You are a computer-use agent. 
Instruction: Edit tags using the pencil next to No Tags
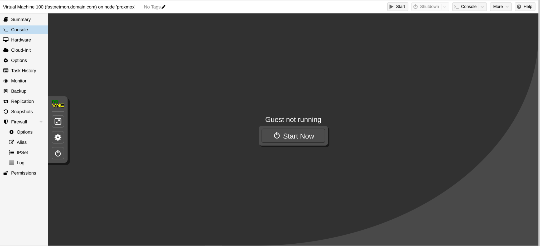click(x=163, y=7)
